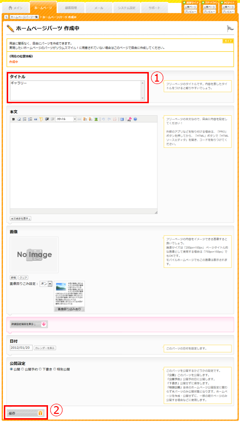Click the lock icon on the 保存 button
240x422 pixels.
40,413
